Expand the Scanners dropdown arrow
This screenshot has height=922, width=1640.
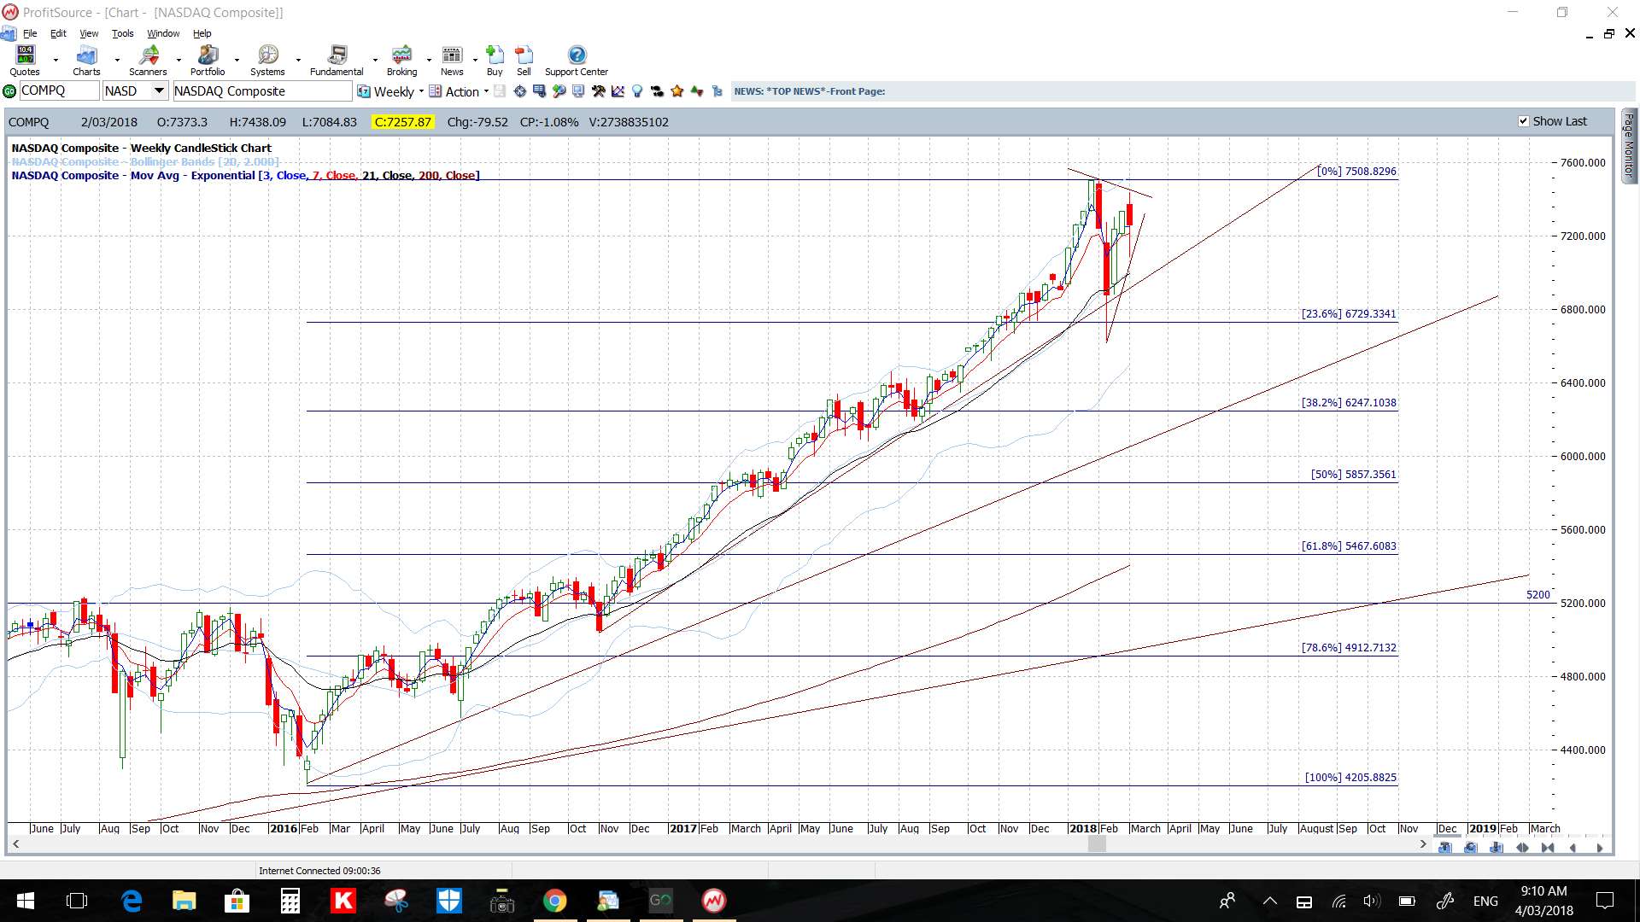[179, 61]
